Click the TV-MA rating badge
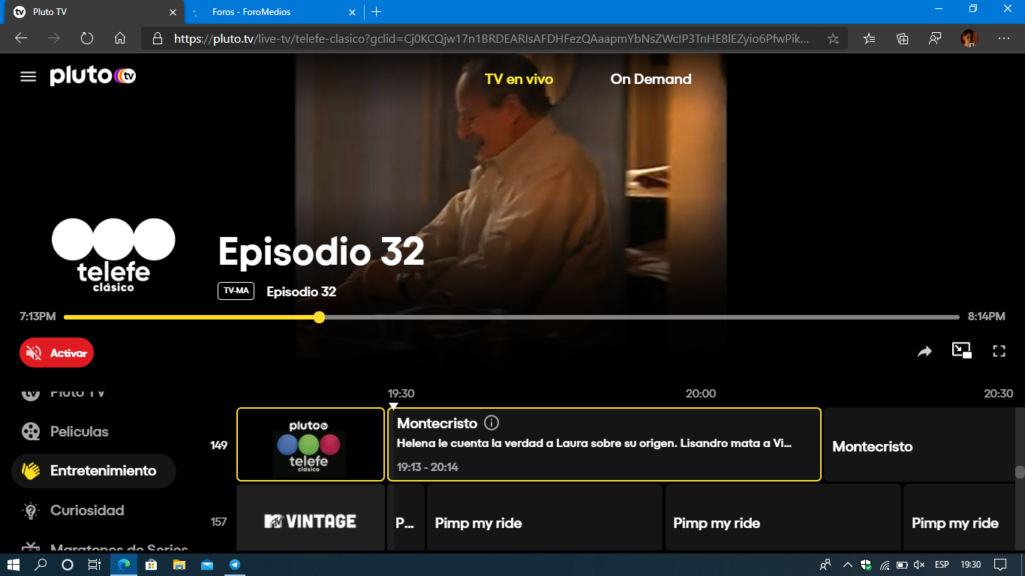1025x576 pixels. [236, 291]
